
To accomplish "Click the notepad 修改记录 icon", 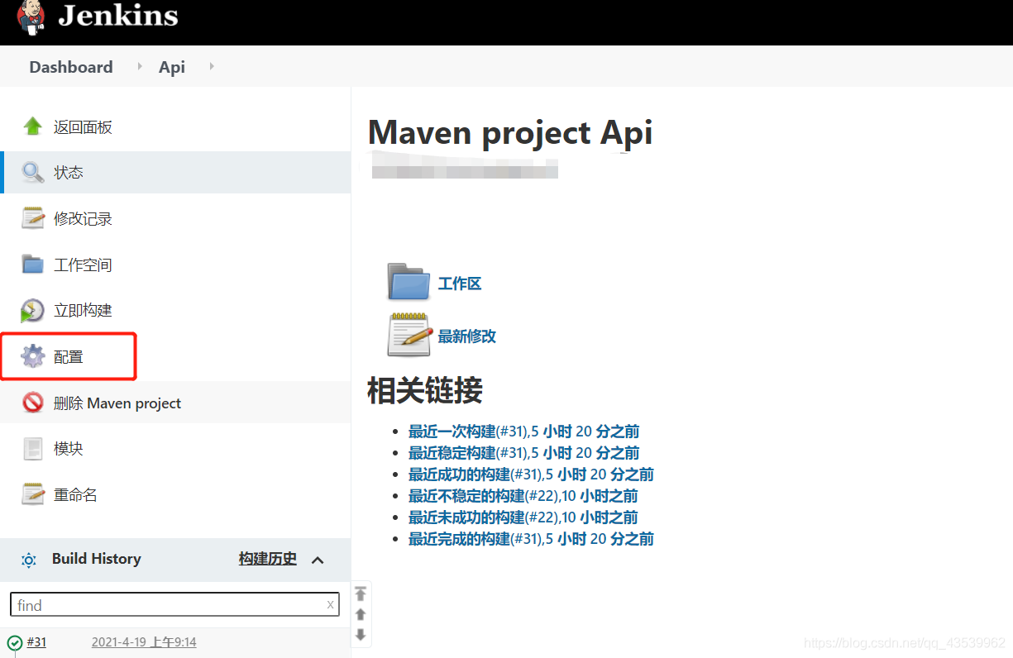I will tap(32, 218).
